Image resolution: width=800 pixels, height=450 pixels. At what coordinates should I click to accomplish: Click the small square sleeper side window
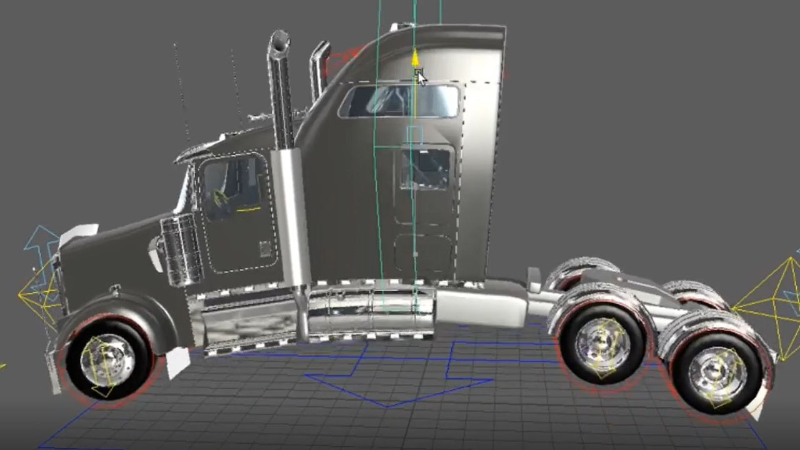click(426, 169)
